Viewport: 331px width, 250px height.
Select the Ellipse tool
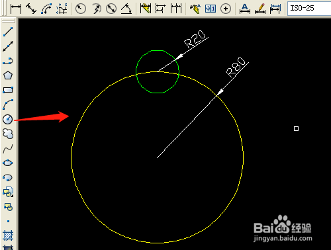(8, 163)
